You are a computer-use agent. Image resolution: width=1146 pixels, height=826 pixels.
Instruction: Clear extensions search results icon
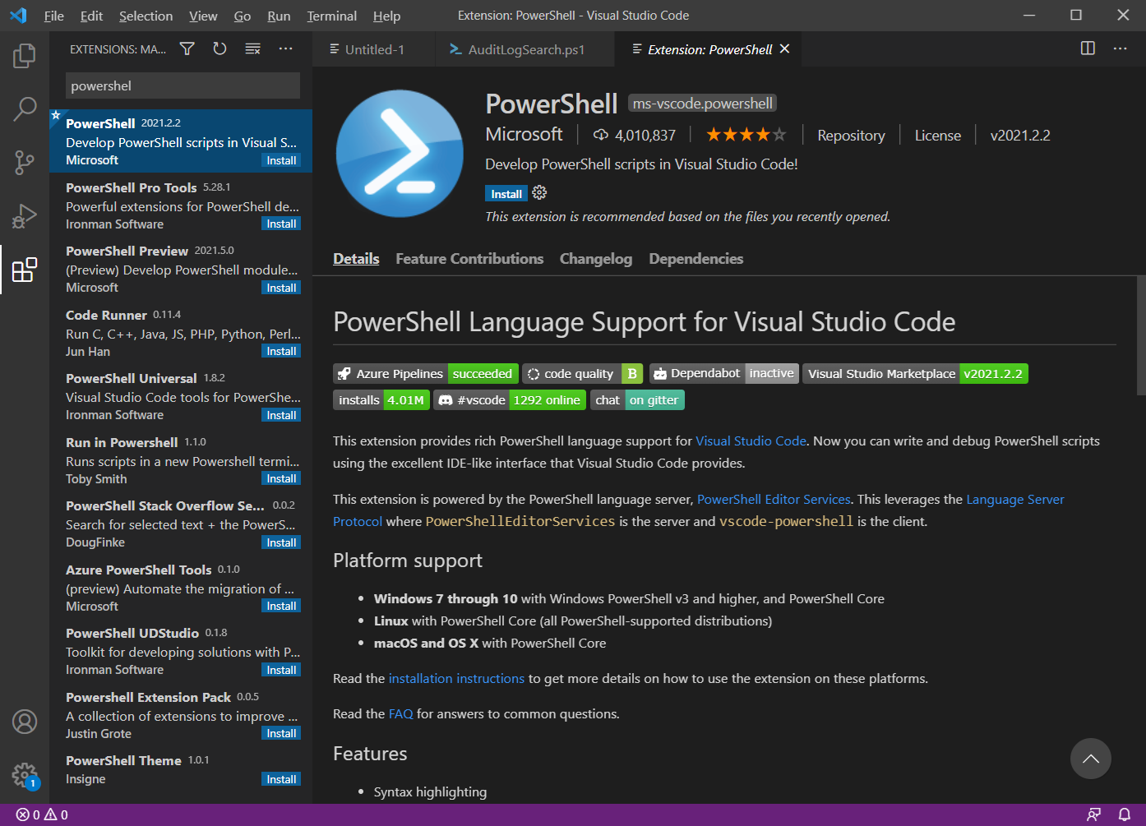pos(252,49)
